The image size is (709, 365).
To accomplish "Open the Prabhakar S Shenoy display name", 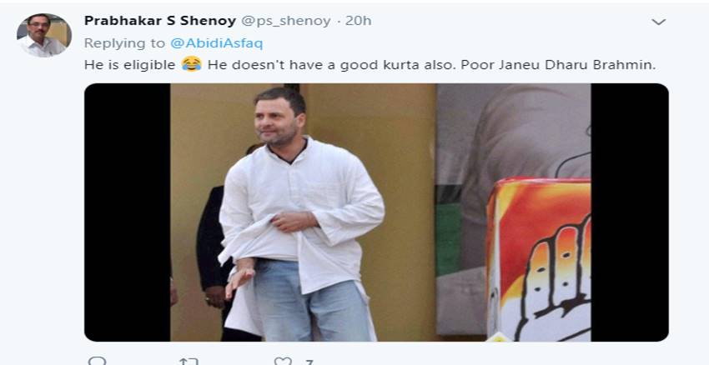I will [x=160, y=21].
